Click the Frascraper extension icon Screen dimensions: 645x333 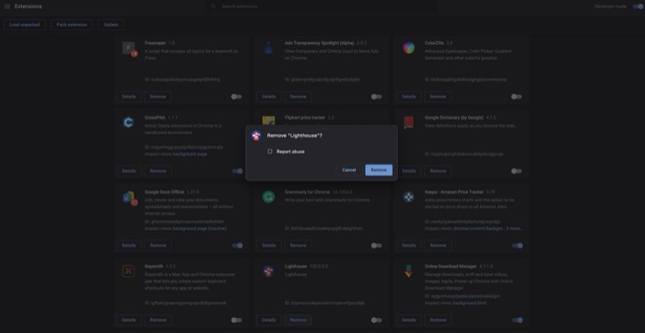pos(129,49)
